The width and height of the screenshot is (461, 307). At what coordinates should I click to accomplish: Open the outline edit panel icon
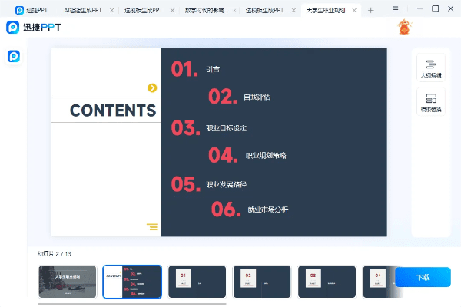click(431, 68)
